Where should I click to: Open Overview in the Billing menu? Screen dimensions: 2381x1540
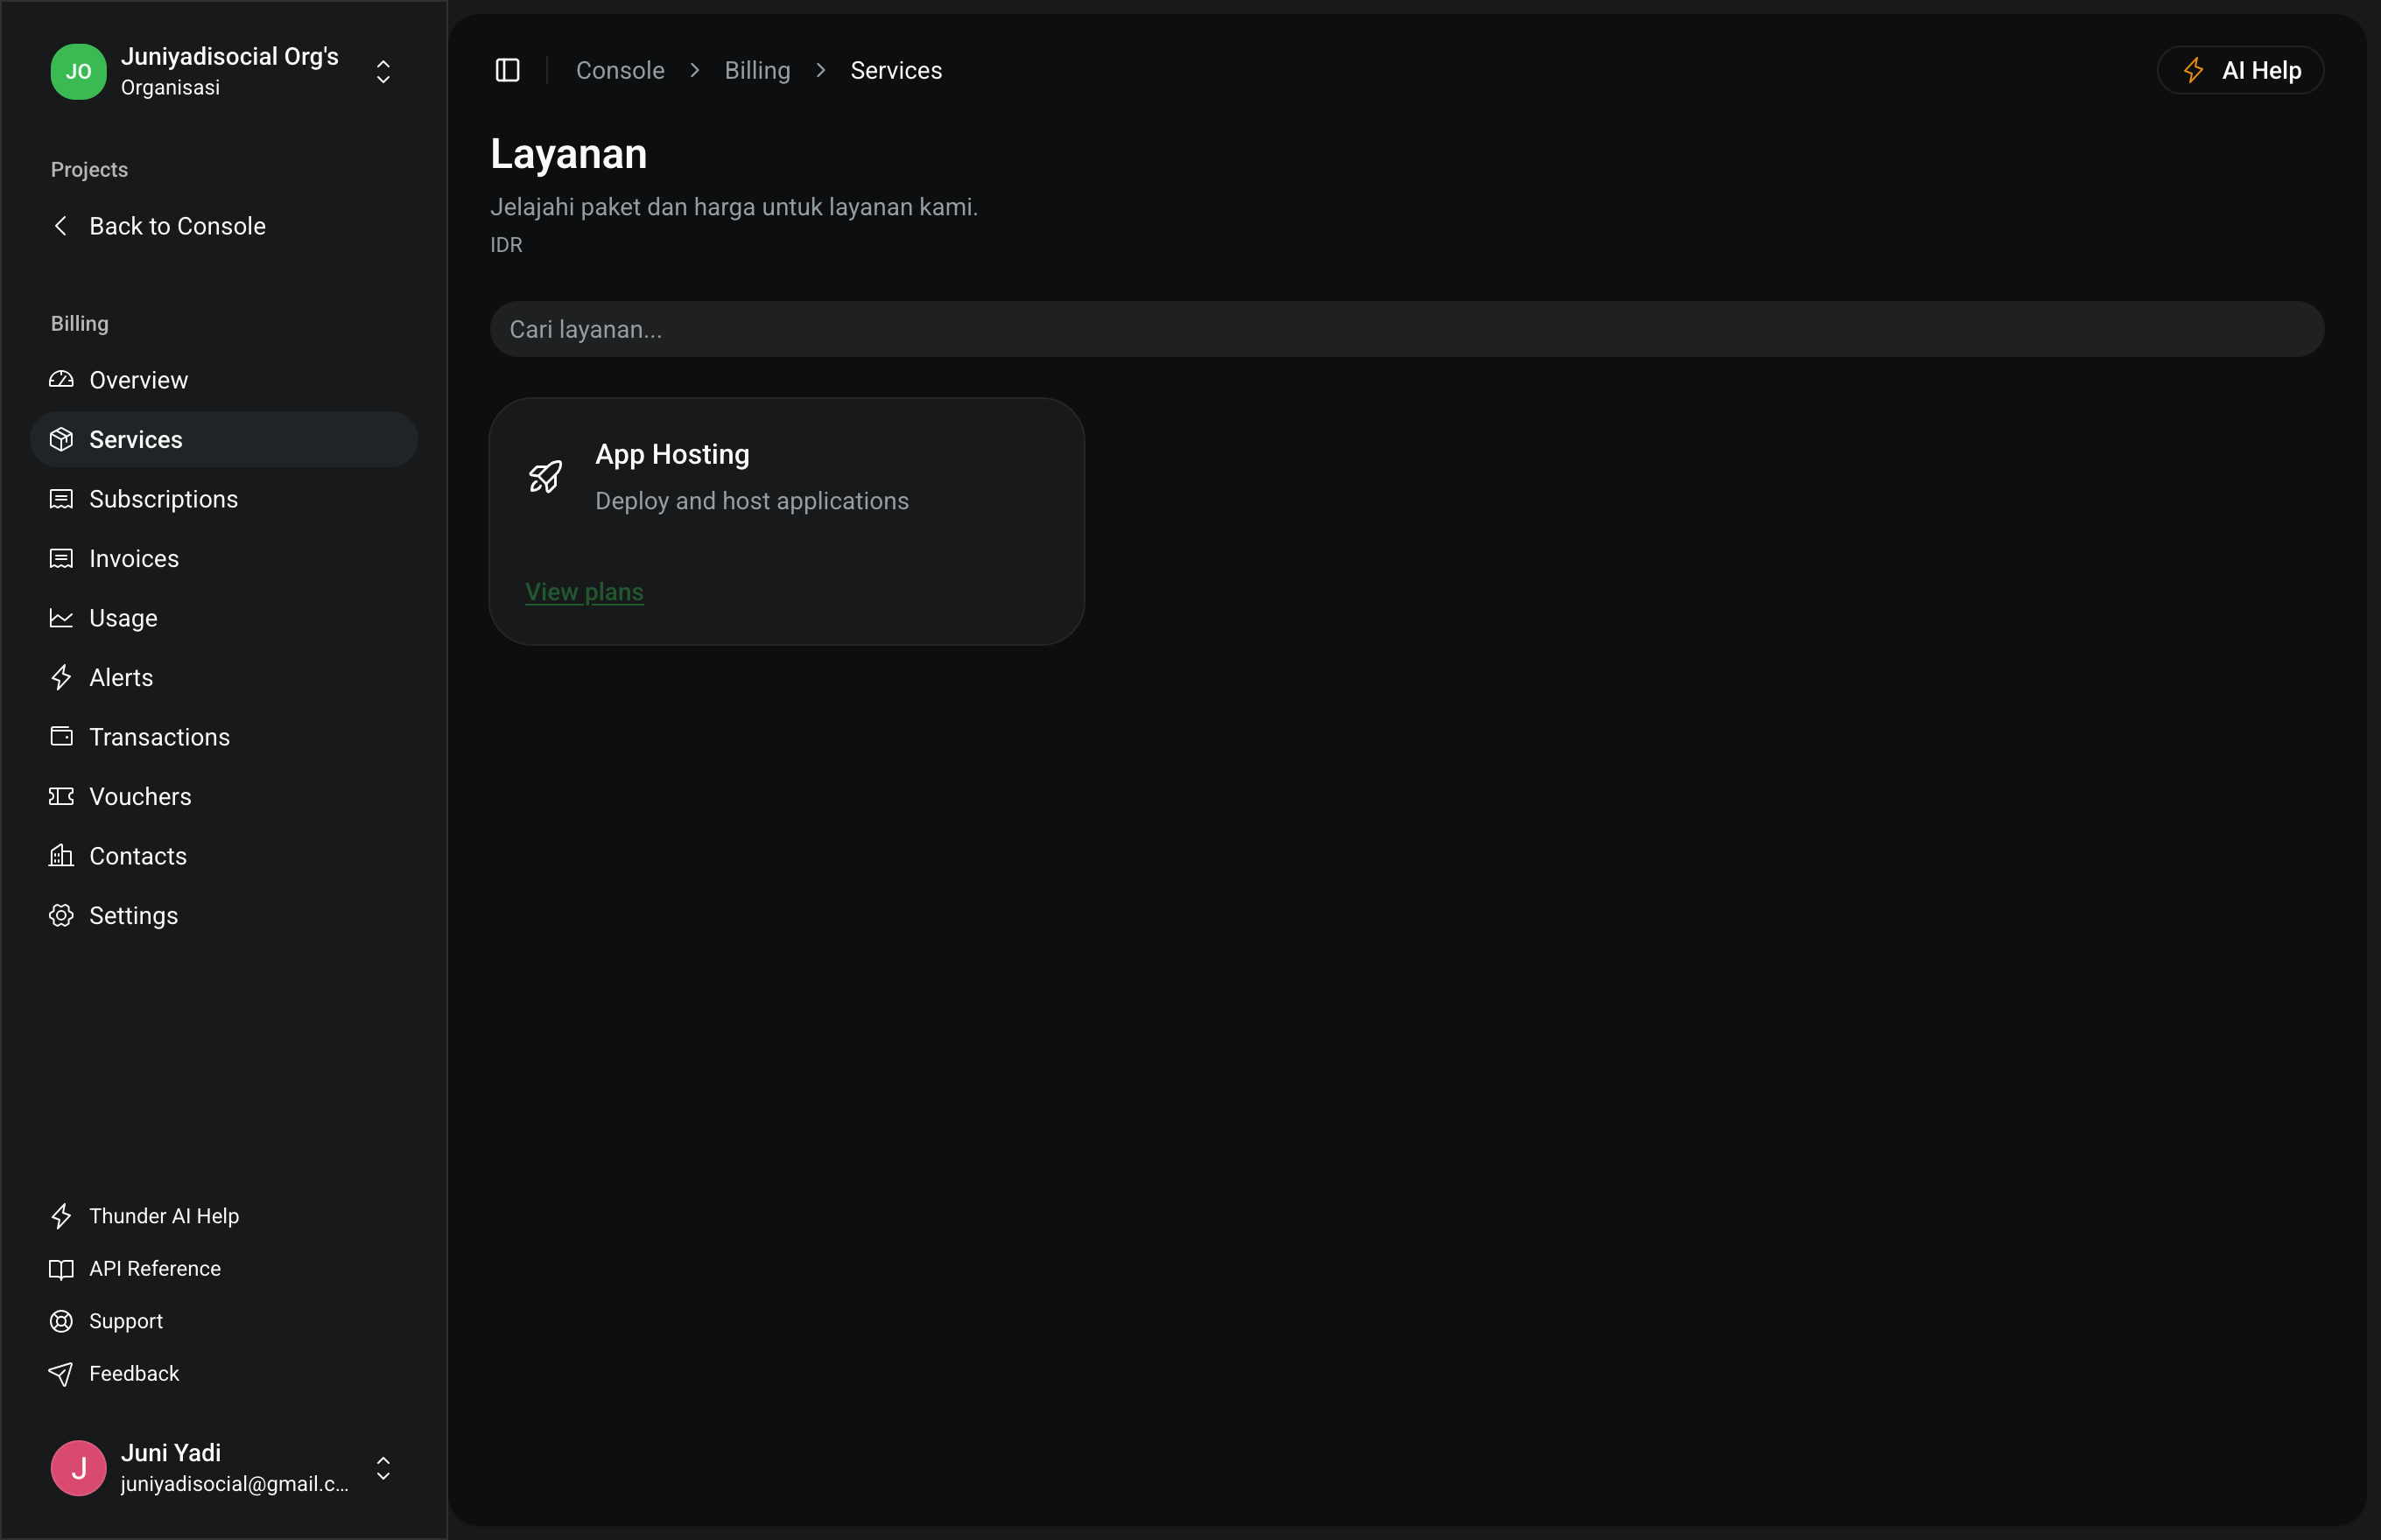[x=223, y=380]
